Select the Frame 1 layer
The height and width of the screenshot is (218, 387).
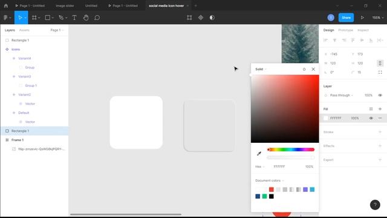click(x=34, y=140)
